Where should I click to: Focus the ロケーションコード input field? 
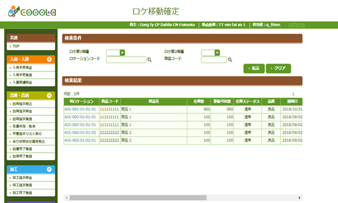click(126, 60)
